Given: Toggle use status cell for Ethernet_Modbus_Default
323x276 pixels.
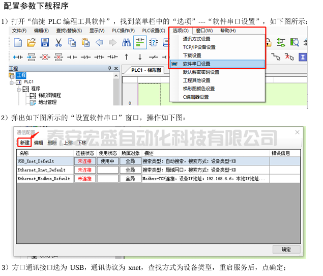Looking at the screenshot, I should click(107, 179).
